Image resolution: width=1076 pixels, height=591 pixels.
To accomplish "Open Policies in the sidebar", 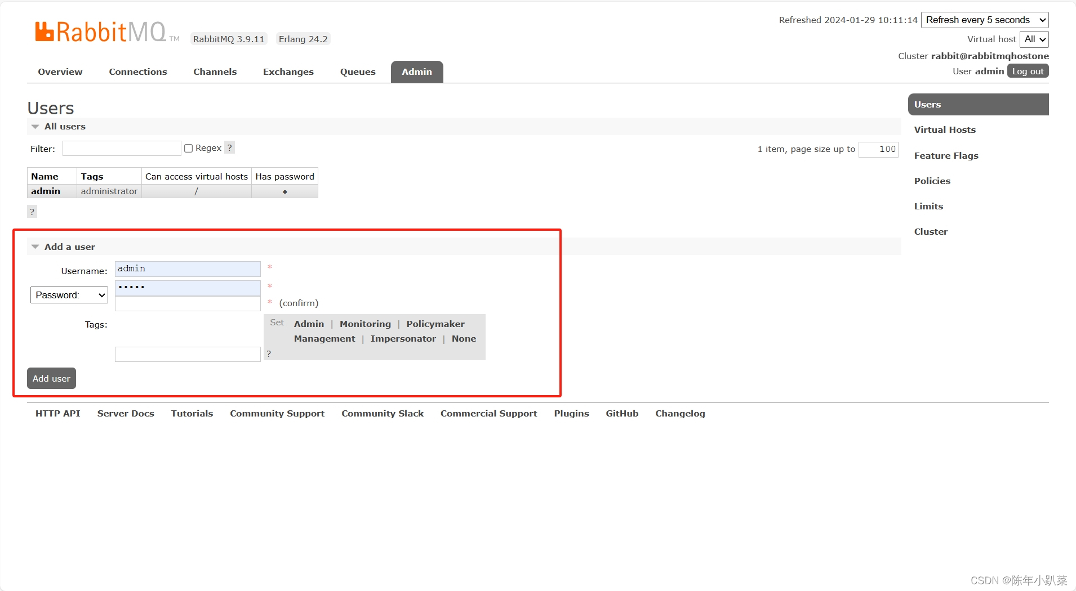I will (932, 181).
